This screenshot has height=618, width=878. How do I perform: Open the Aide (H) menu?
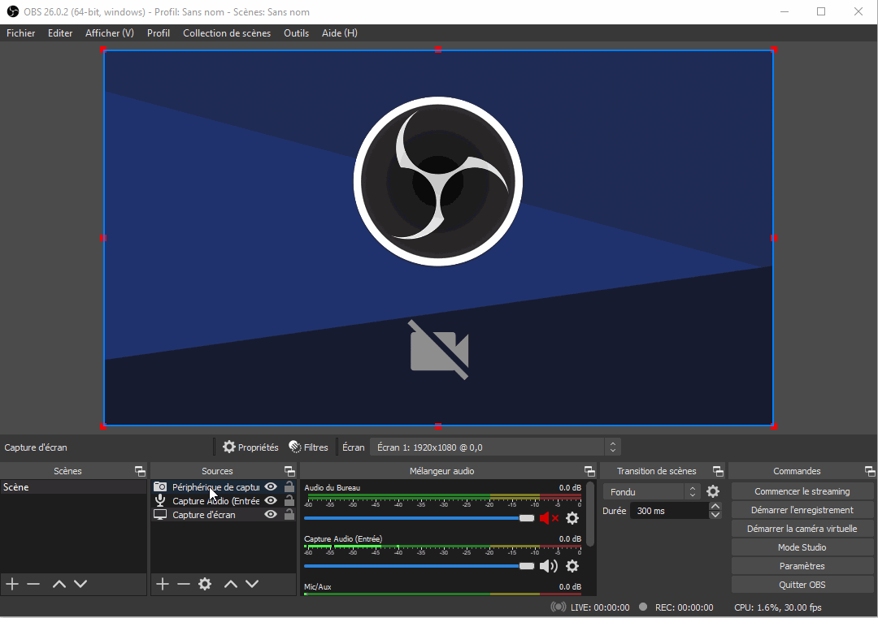[x=339, y=33]
